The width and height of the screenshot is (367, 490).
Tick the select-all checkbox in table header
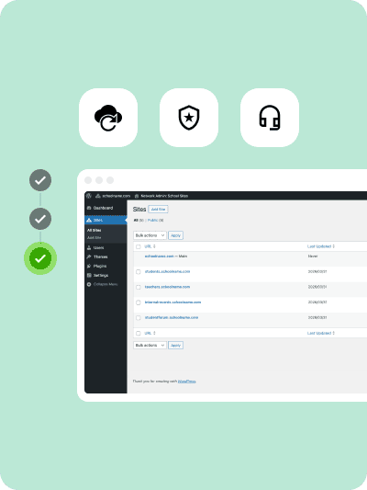click(x=139, y=247)
